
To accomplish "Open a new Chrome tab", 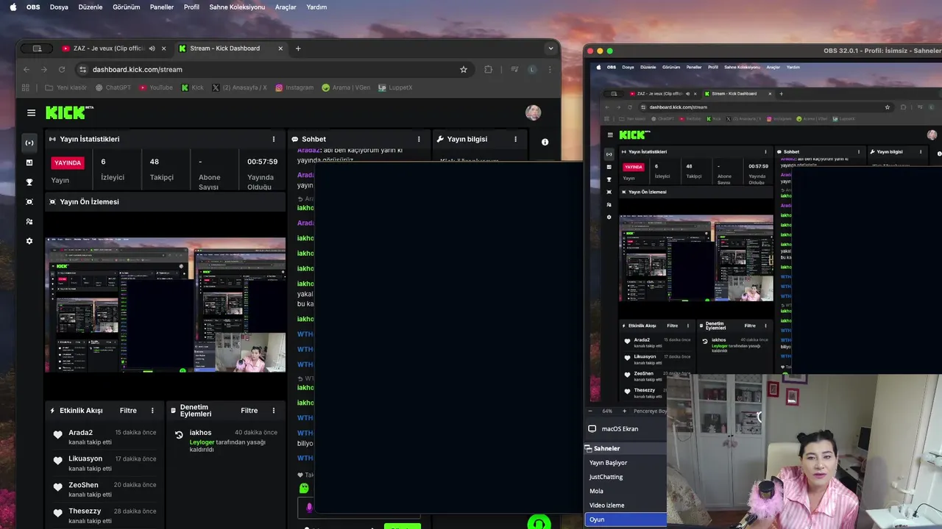I will pyautogui.click(x=298, y=48).
